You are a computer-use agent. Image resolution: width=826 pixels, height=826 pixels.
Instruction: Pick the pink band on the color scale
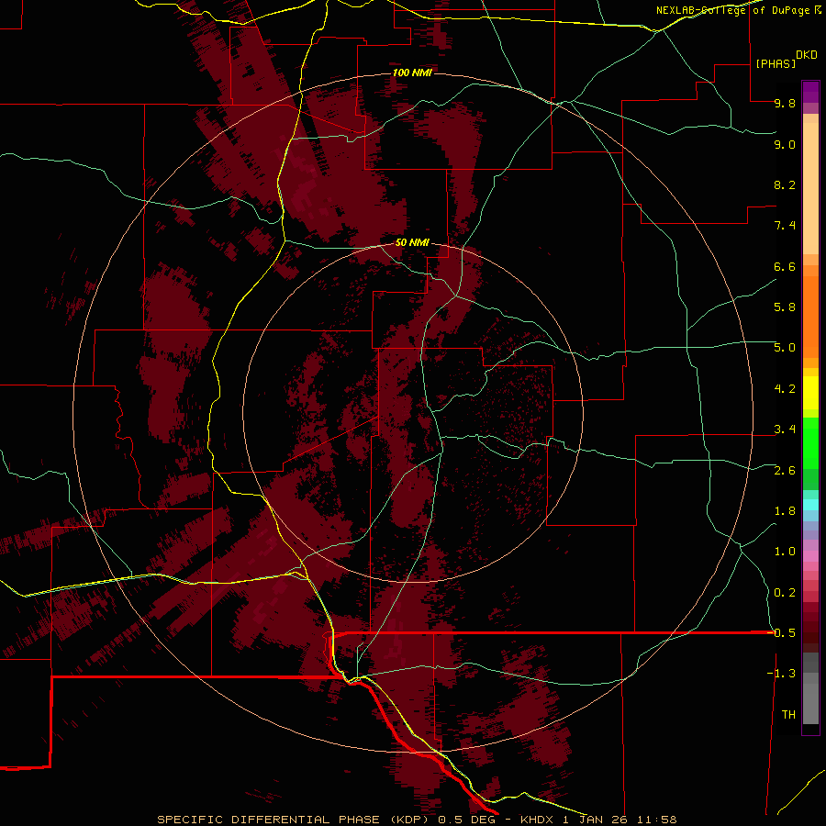pyautogui.click(x=810, y=556)
